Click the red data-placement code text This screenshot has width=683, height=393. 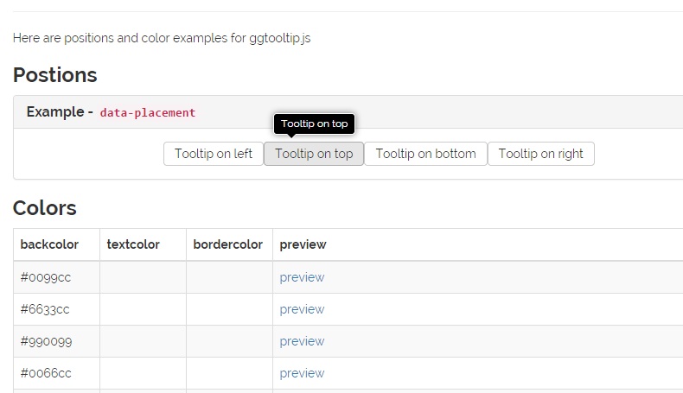[148, 112]
